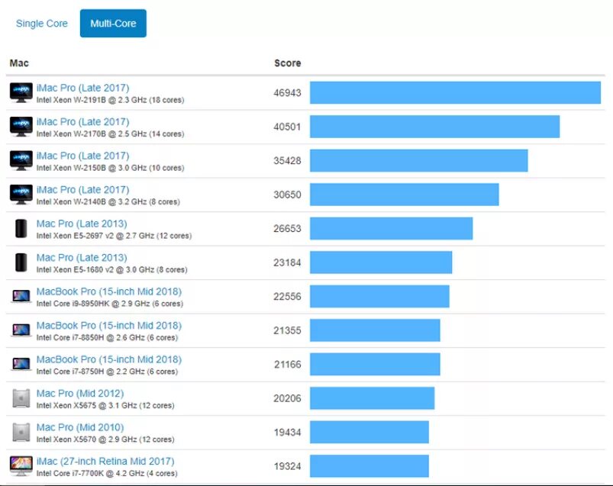Click the Mac column header
The width and height of the screenshot is (613, 486).
(x=19, y=63)
